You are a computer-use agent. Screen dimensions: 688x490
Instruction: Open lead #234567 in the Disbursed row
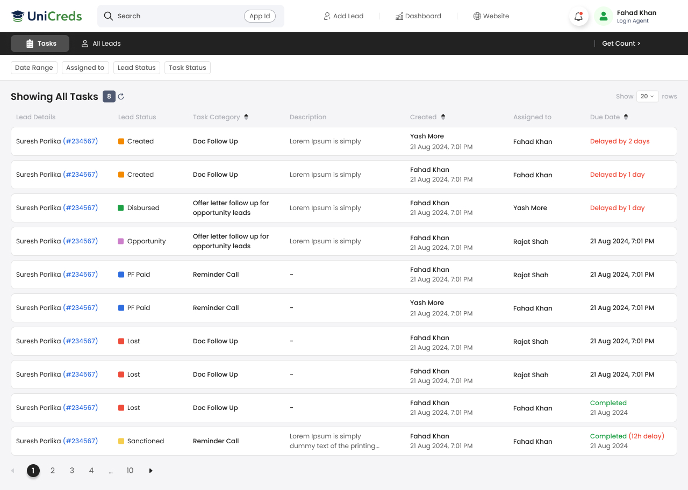coord(81,208)
